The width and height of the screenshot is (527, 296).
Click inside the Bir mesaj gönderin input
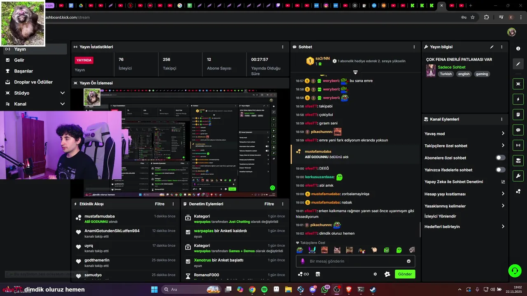356,261
